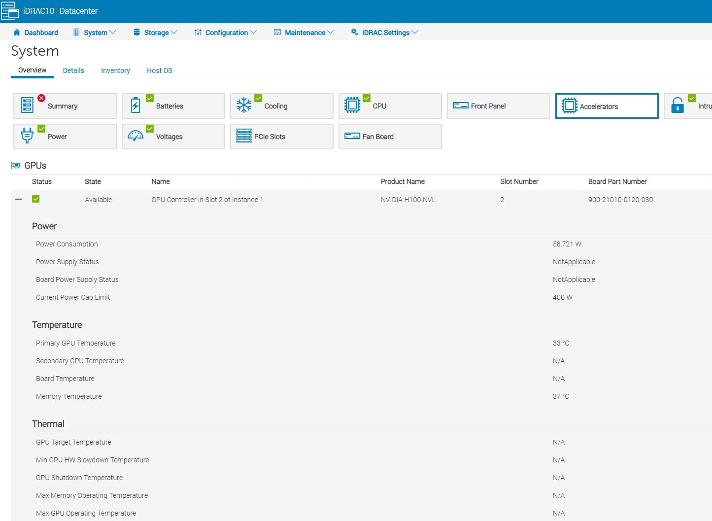
Task: Collapse the NVIDIA H100 GPU details row
Action: [x=18, y=199]
